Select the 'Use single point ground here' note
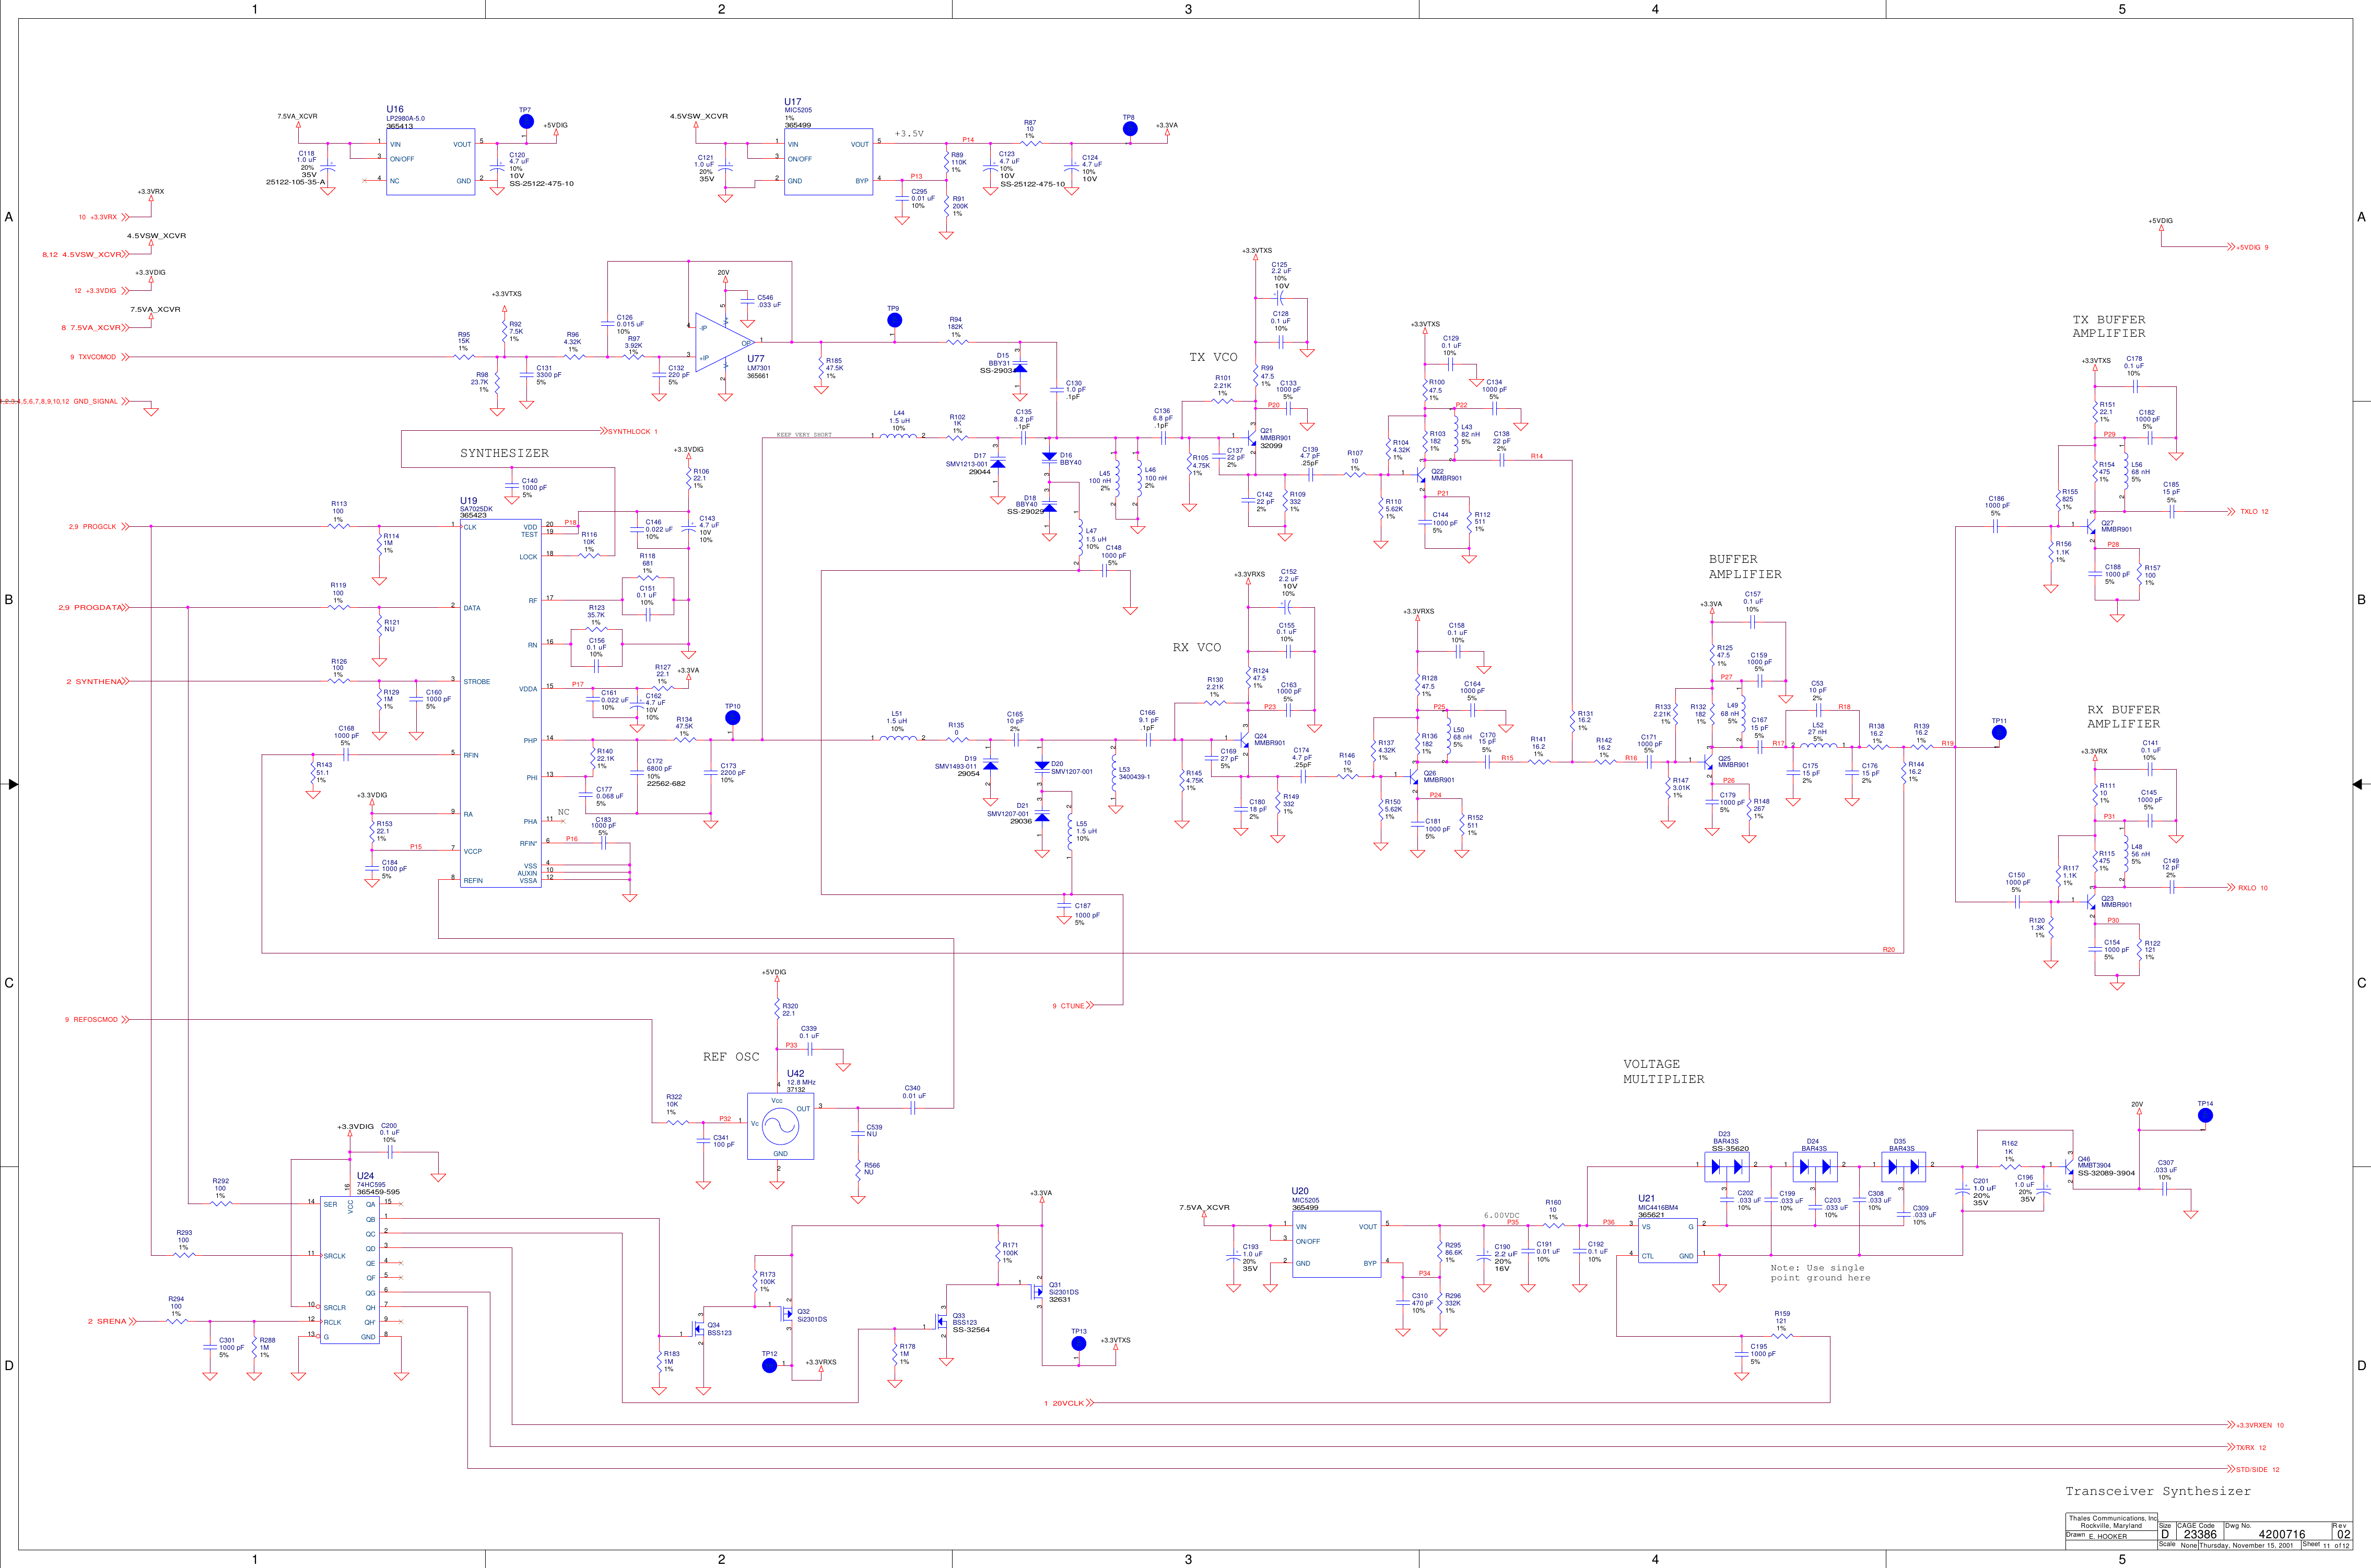The width and height of the screenshot is (2371, 1568). tap(1820, 1273)
